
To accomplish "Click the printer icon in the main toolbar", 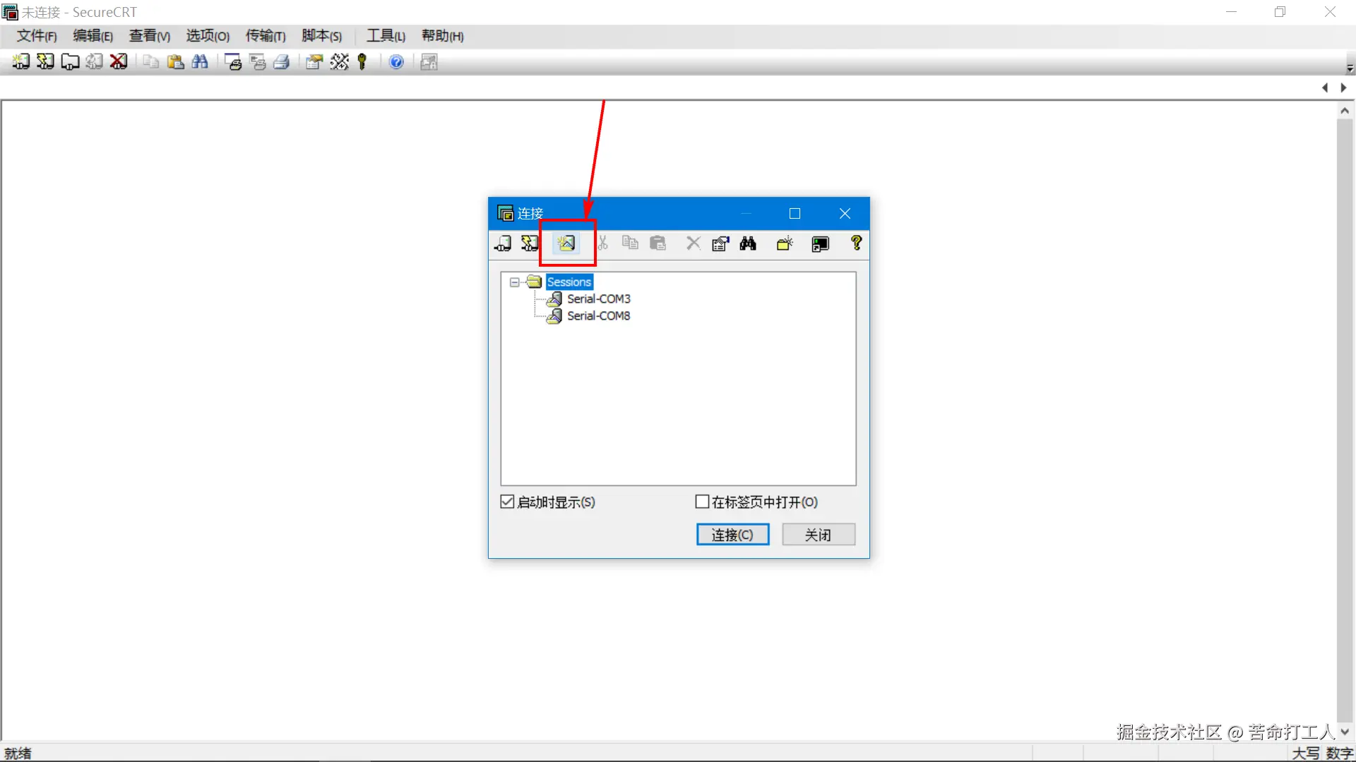I will pyautogui.click(x=282, y=62).
